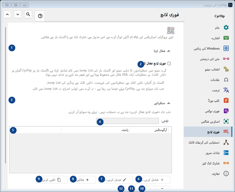Click the شامل کریں... (Add) button

(x=153, y=180)
